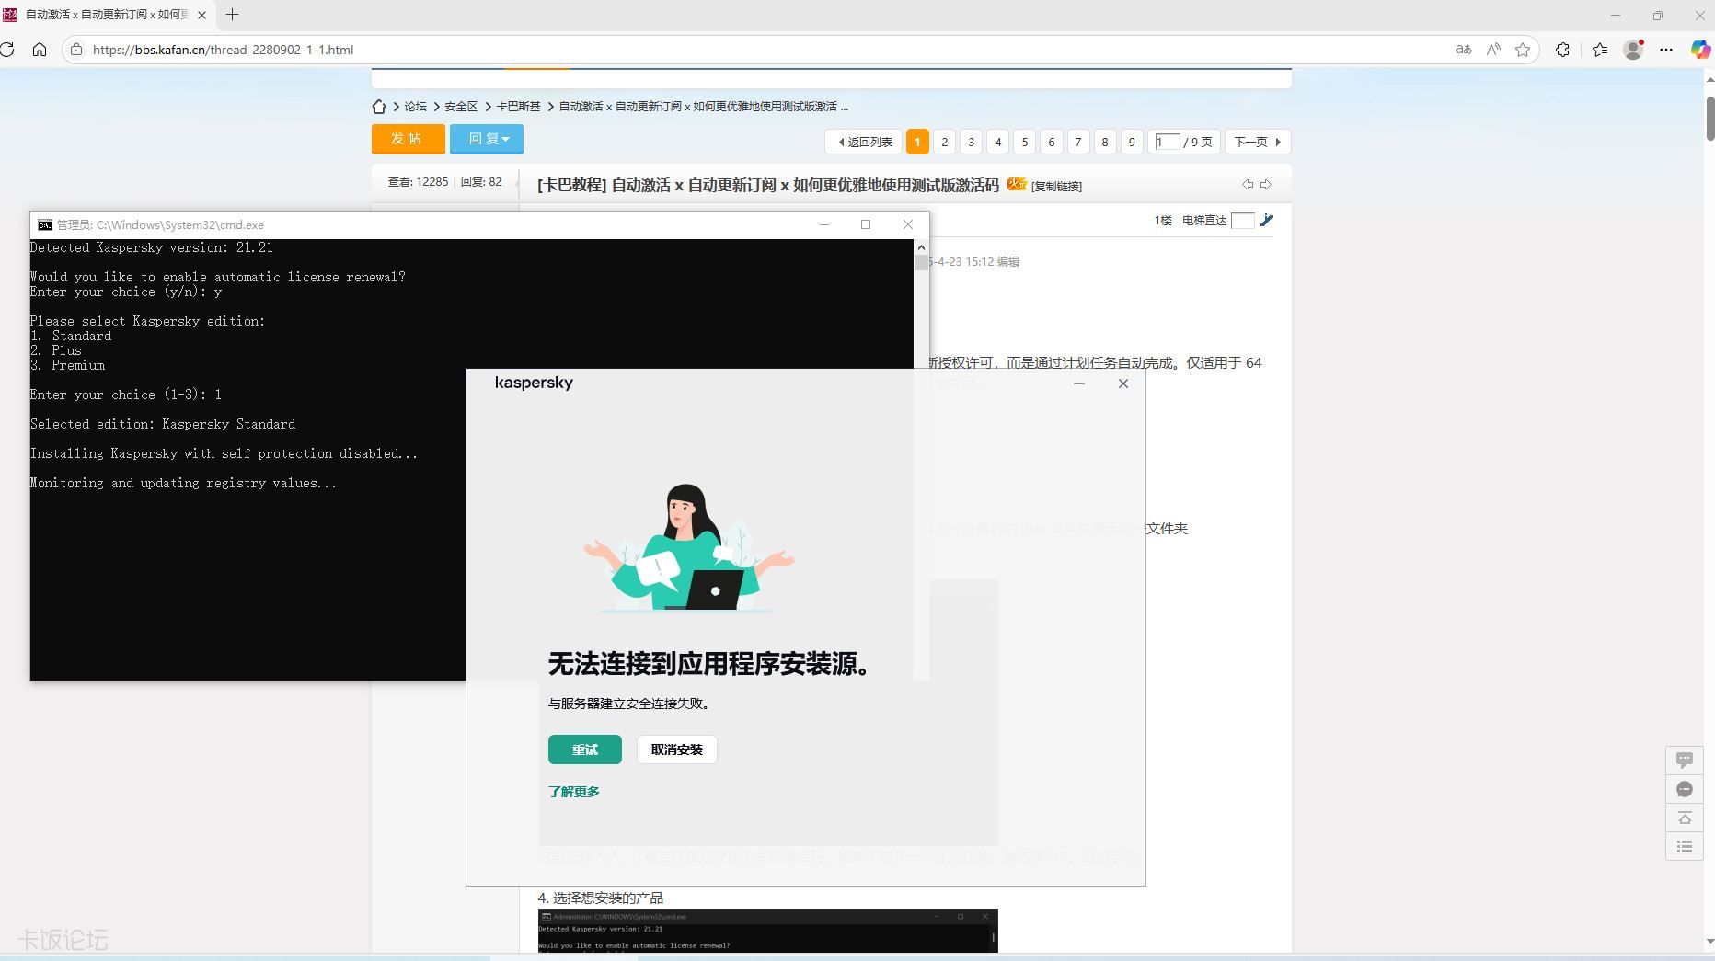Click the next thread arrow icon
The width and height of the screenshot is (1715, 961).
[1266, 184]
